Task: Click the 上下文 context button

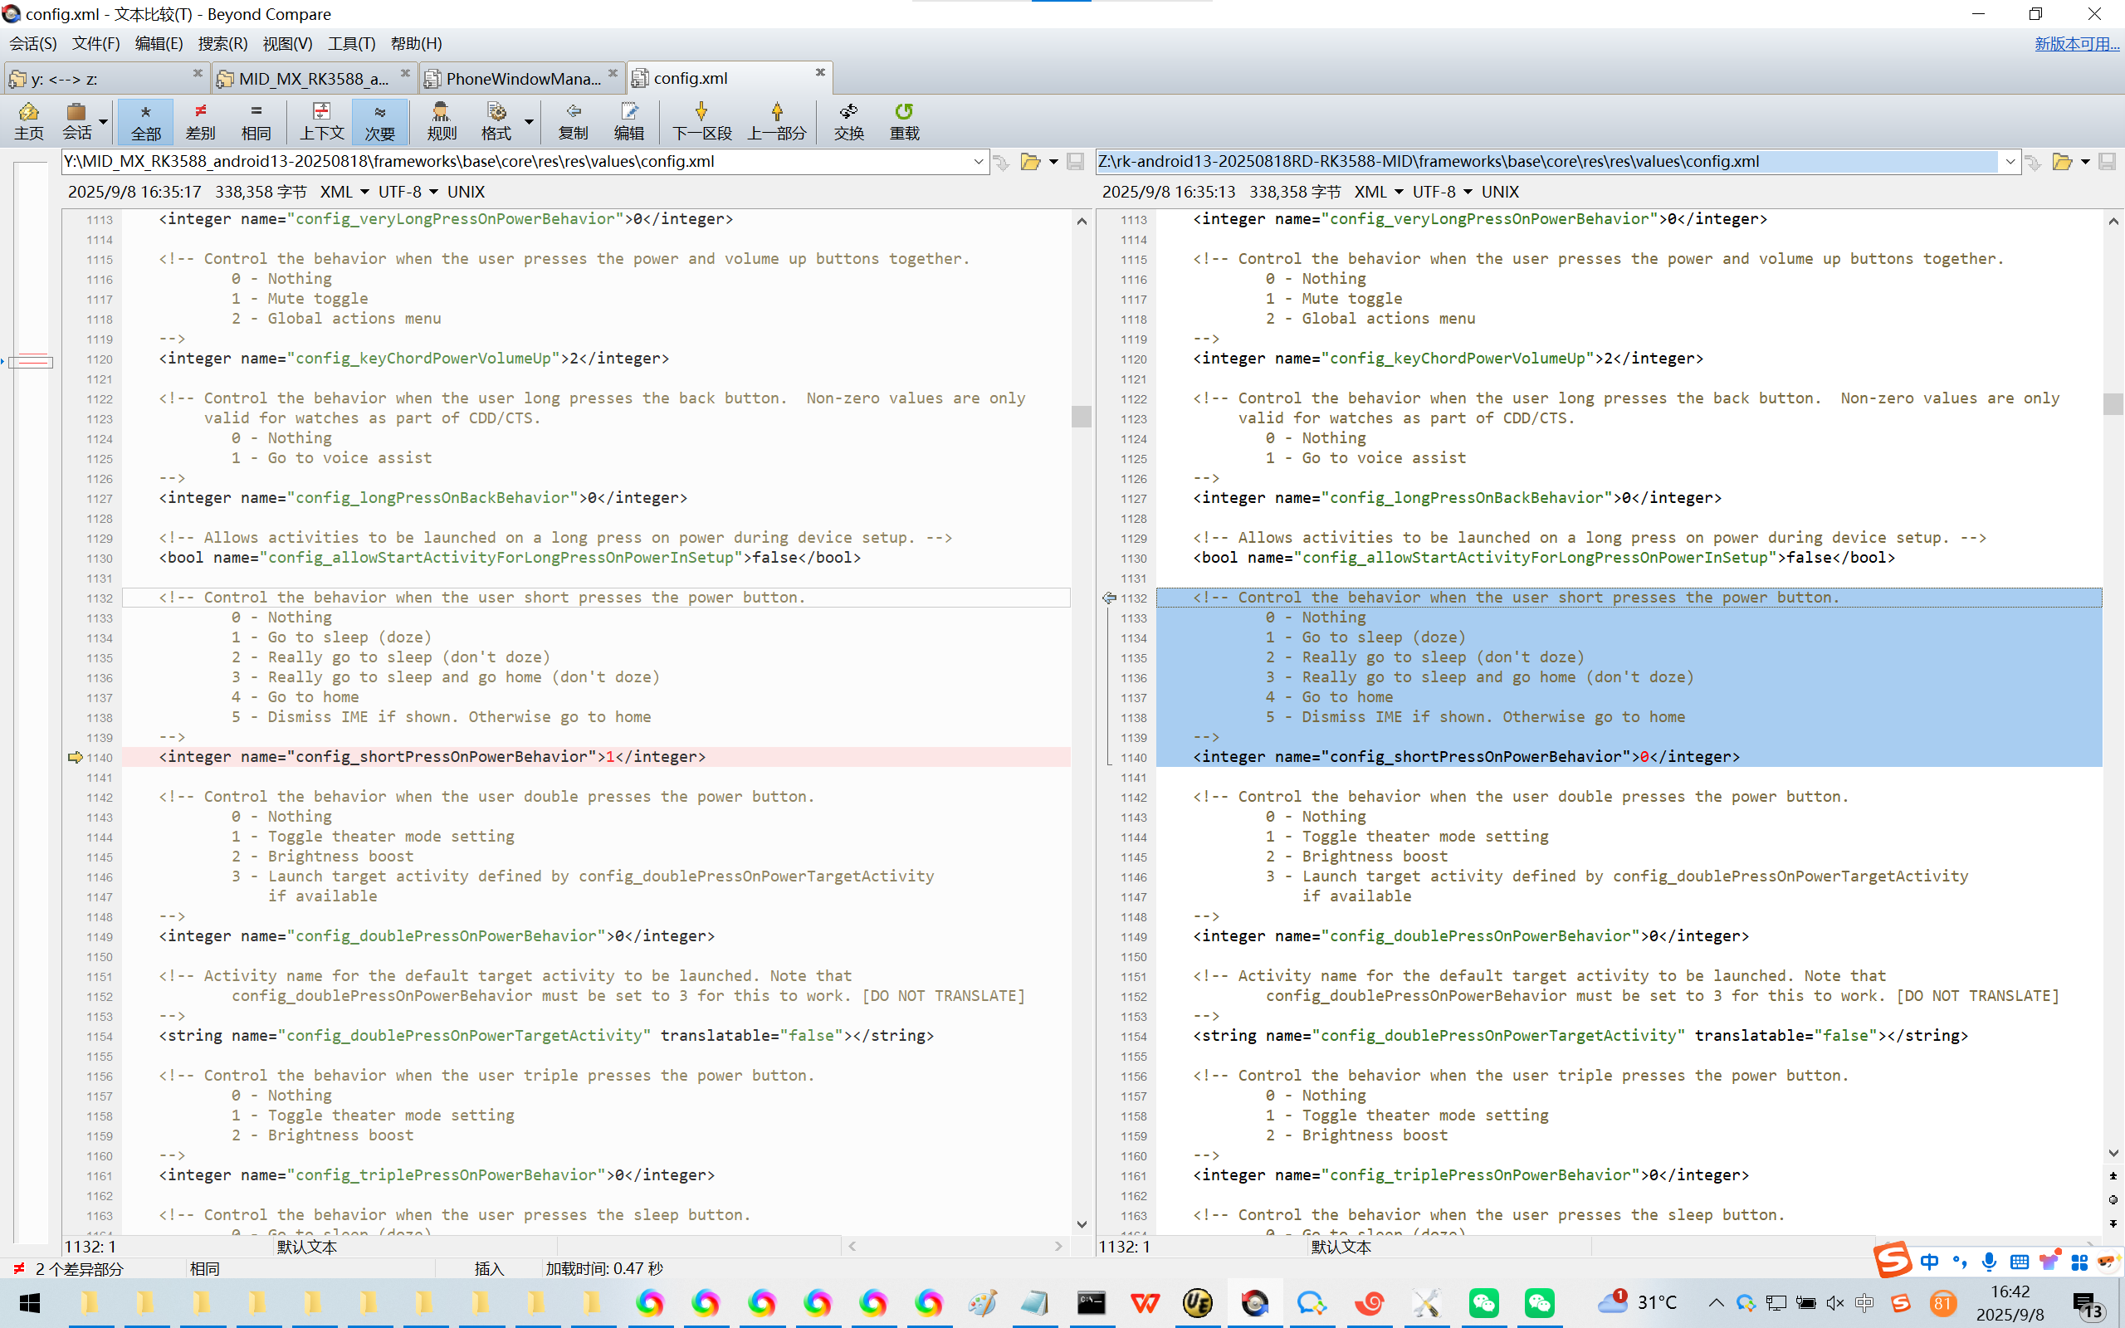Action: point(321,120)
